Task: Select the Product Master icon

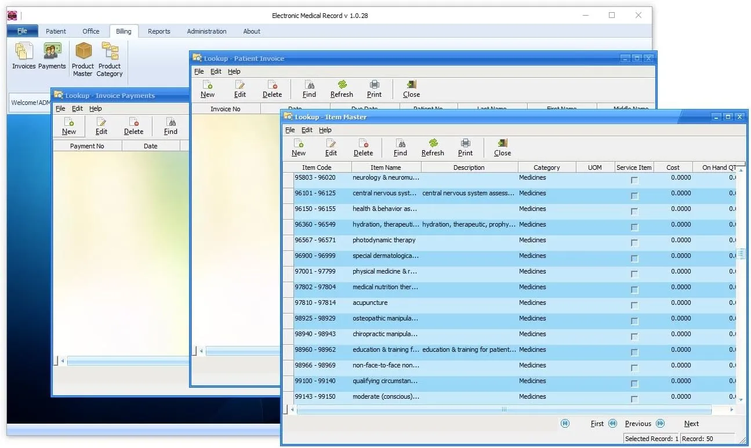Action: click(x=82, y=57)
